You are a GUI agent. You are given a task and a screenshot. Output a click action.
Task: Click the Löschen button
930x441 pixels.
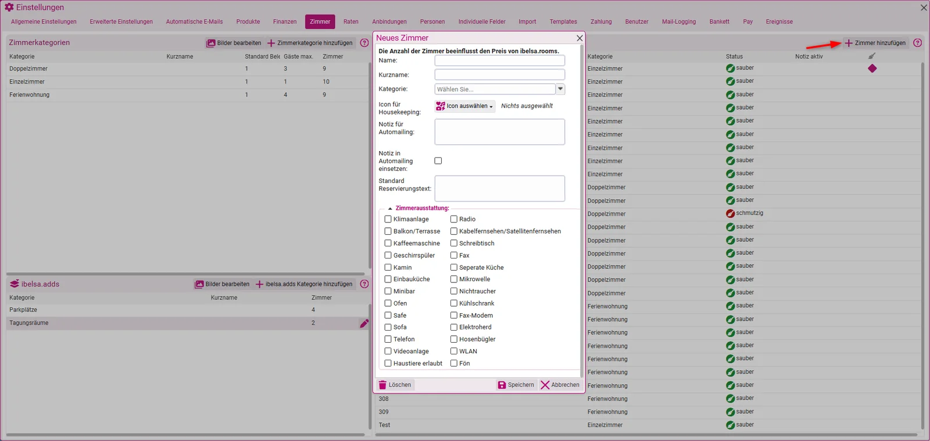[395, 385]
